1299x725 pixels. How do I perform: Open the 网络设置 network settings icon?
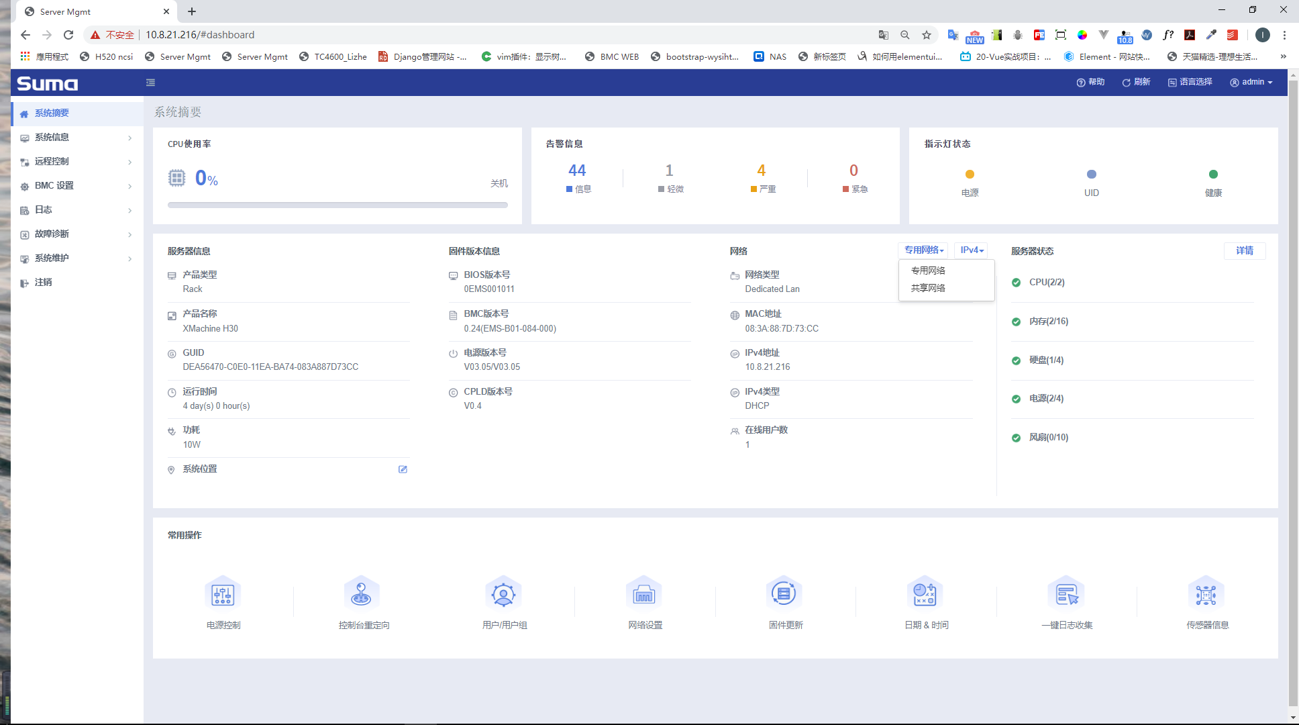(x=644, y=593)
